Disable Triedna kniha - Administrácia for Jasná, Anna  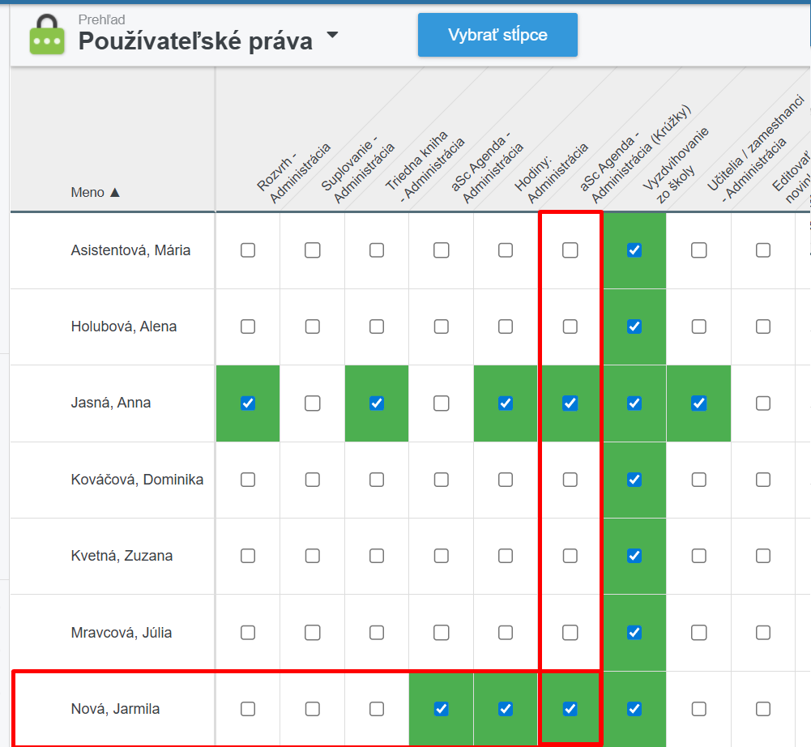tap(377, 403)
